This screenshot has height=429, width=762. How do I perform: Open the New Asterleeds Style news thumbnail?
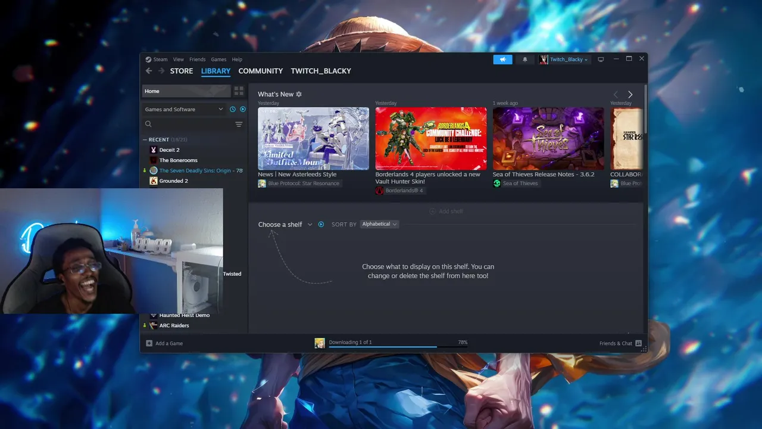pos(313,138)
